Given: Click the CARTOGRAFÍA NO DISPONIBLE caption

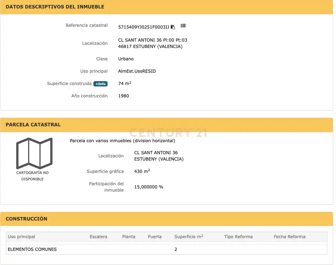Looking at the screenshot, I should 32,176.
